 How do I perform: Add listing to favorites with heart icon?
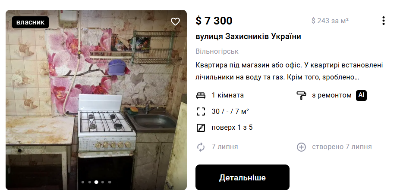click(x=175, y=22)
